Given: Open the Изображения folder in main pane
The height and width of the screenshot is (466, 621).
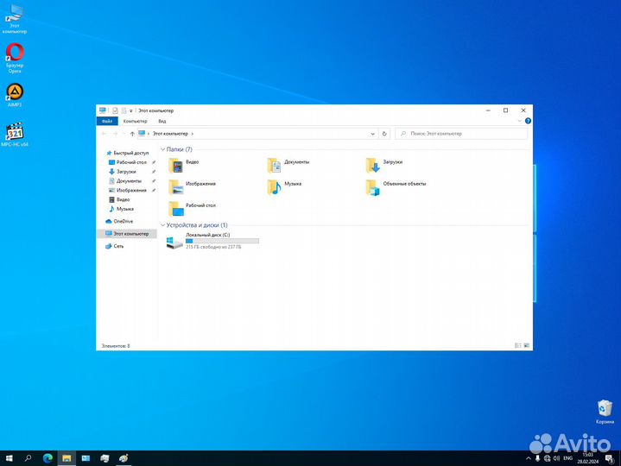Looking at the screenshot, I should tap(192, 186).
